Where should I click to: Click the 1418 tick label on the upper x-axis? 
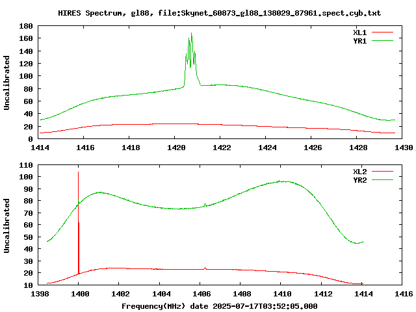[x=131, y=148]
